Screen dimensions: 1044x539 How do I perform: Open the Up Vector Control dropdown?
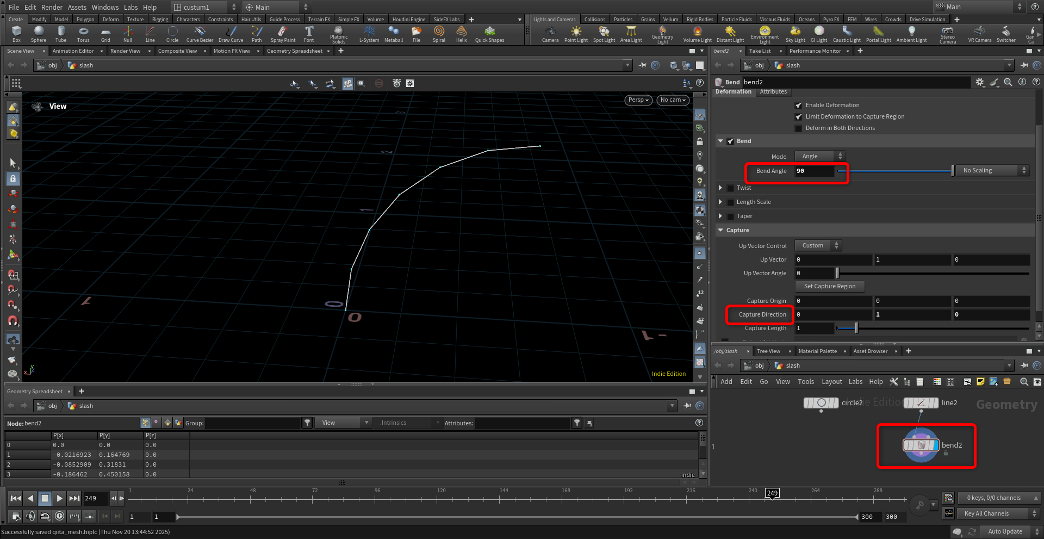click(818, 246)
